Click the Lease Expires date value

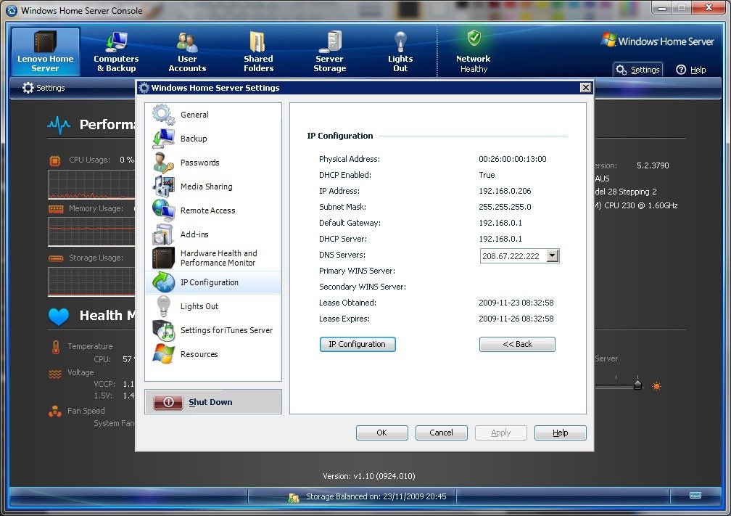click(516, 319)
